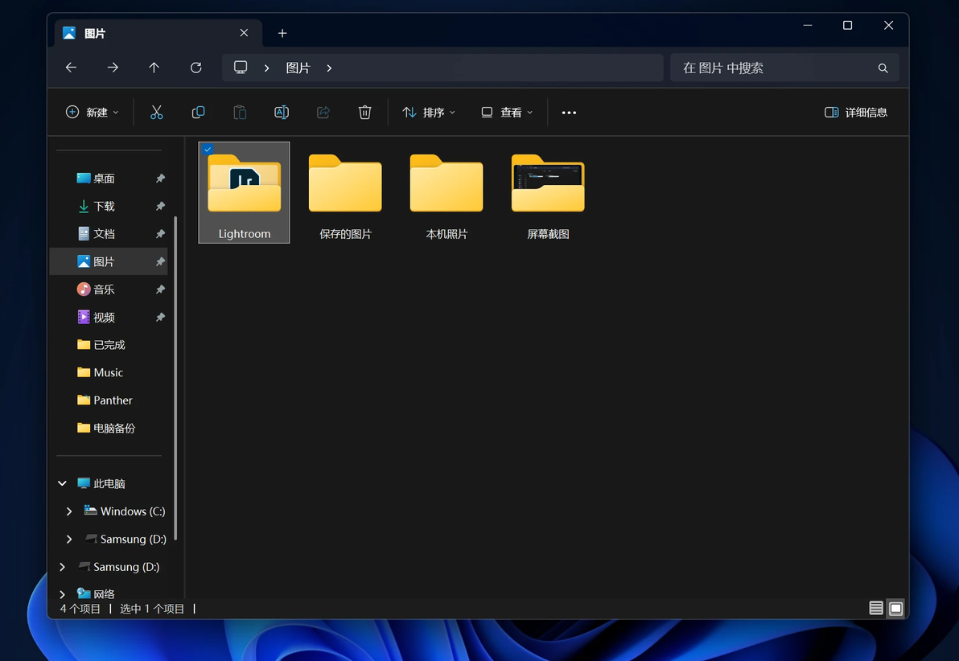The width and height of the screenshot is (959, 661).
Task: Open the 排序 sort dropdown
Action: click(x=429, y=113)
